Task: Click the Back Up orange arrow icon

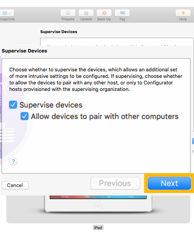Action: click(104, 13)
